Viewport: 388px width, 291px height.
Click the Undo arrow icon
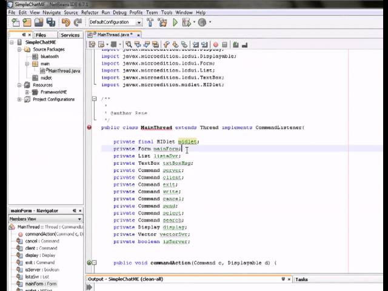[66, 22]
